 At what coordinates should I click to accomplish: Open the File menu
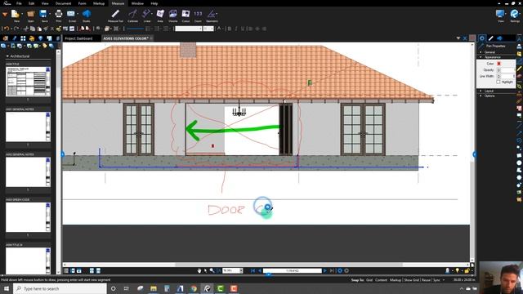click(x=19, y=3)
